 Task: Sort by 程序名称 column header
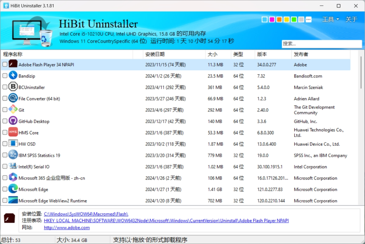click(67, 54)
